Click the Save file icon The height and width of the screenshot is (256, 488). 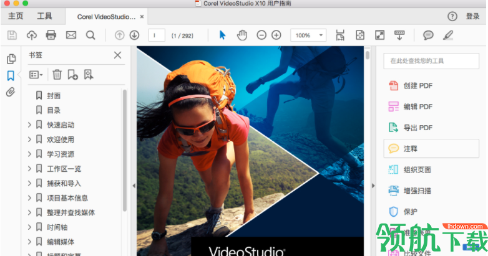12,35
